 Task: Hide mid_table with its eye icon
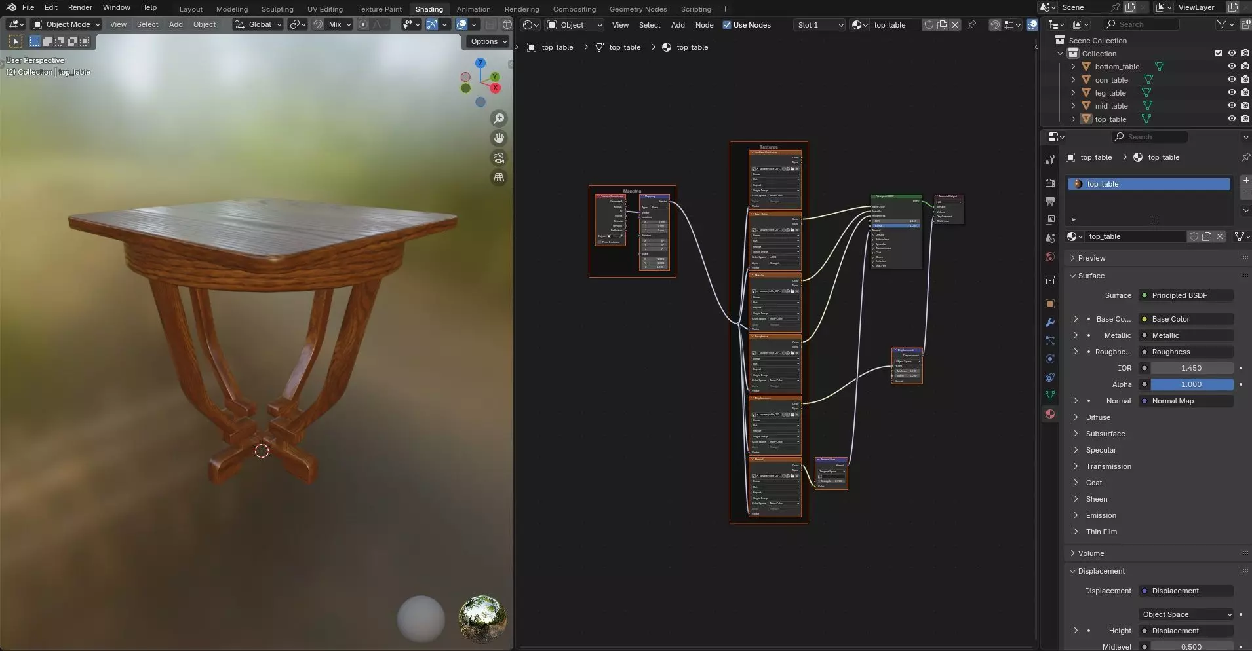point(1232,106)
